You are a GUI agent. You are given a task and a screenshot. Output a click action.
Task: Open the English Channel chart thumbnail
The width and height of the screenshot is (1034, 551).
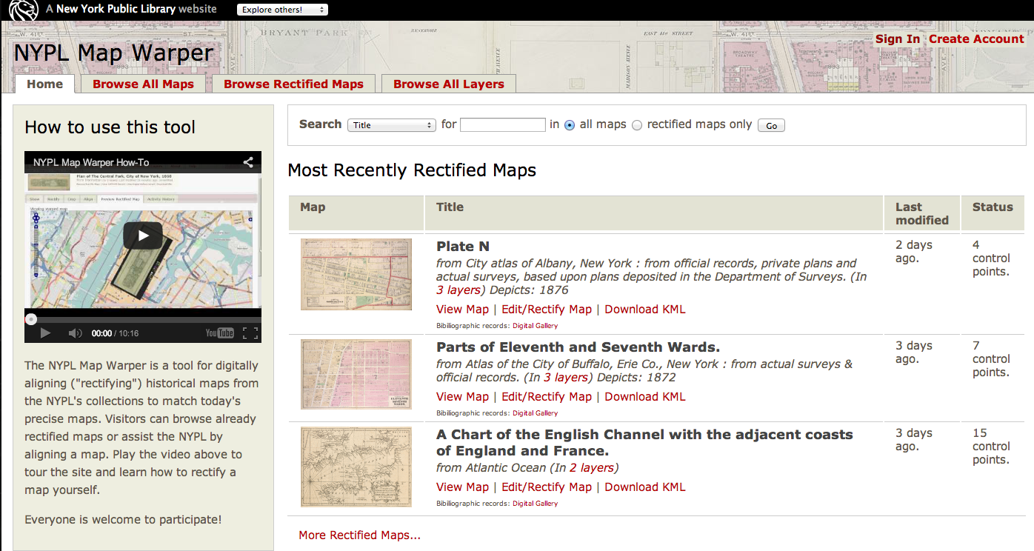coord(356,467)
